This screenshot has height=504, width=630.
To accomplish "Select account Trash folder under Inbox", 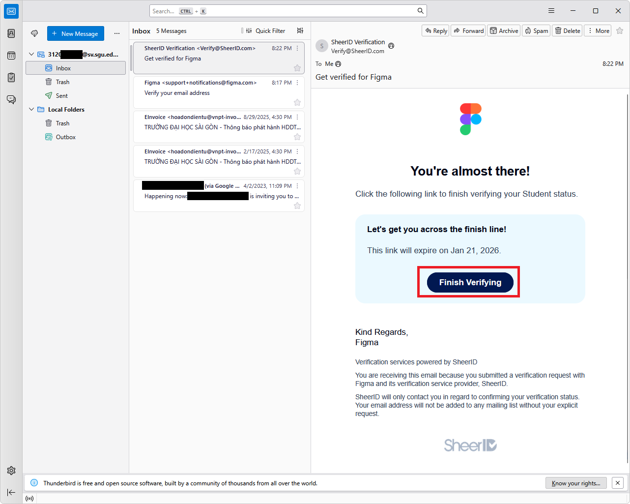I will coord(76,82).
